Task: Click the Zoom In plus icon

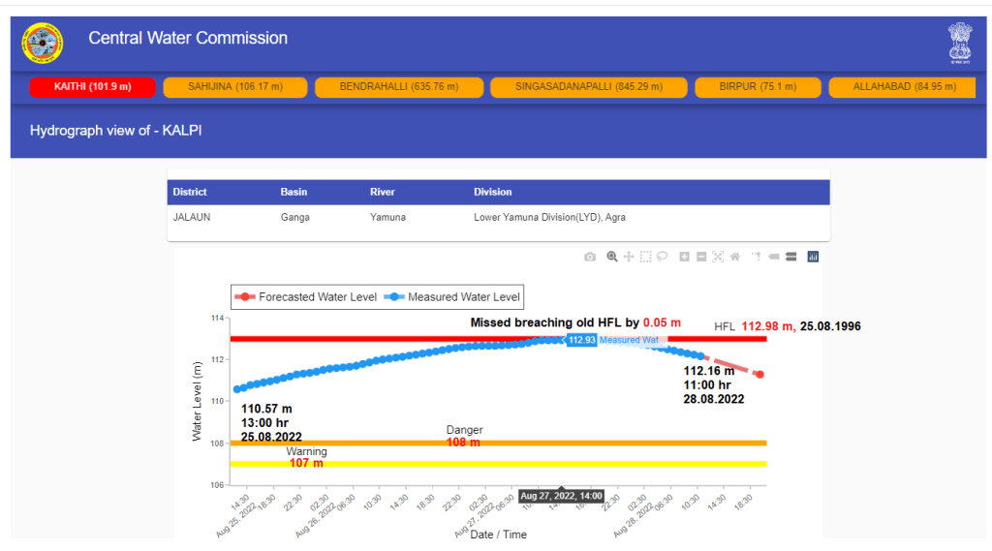Action: pyautogui.click(x=684, y=257)
